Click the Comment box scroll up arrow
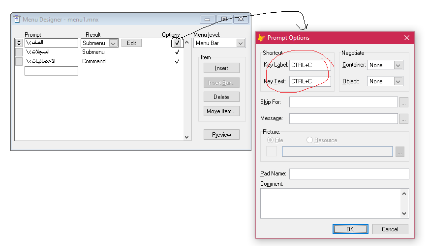This screenshot has height=246, width=429. [x=404, y=194]
